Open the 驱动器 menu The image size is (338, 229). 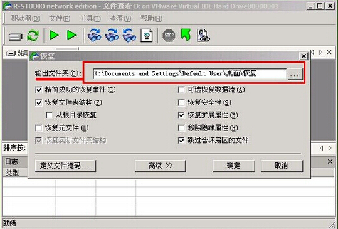26,18
